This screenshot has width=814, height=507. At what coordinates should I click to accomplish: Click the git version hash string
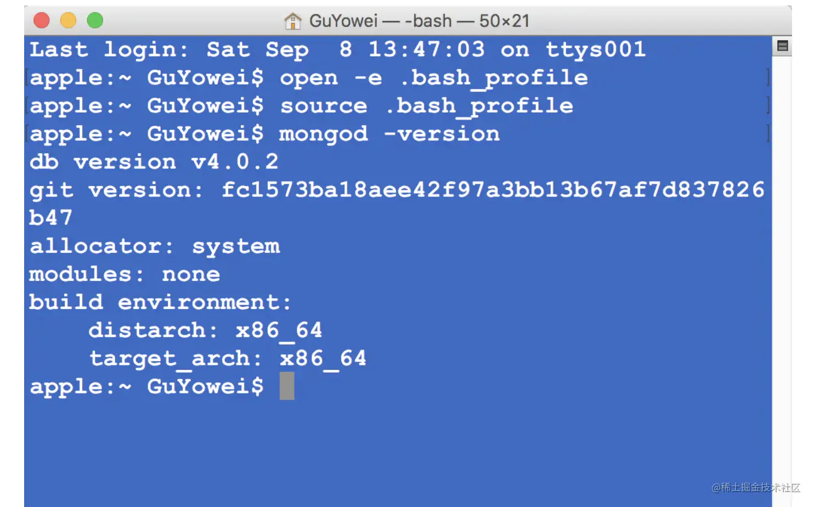tap(493, 190)
